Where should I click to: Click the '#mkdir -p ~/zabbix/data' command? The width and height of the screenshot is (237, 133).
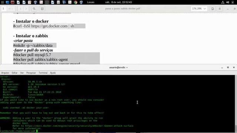pyautogui.click(x=33, y=45)
